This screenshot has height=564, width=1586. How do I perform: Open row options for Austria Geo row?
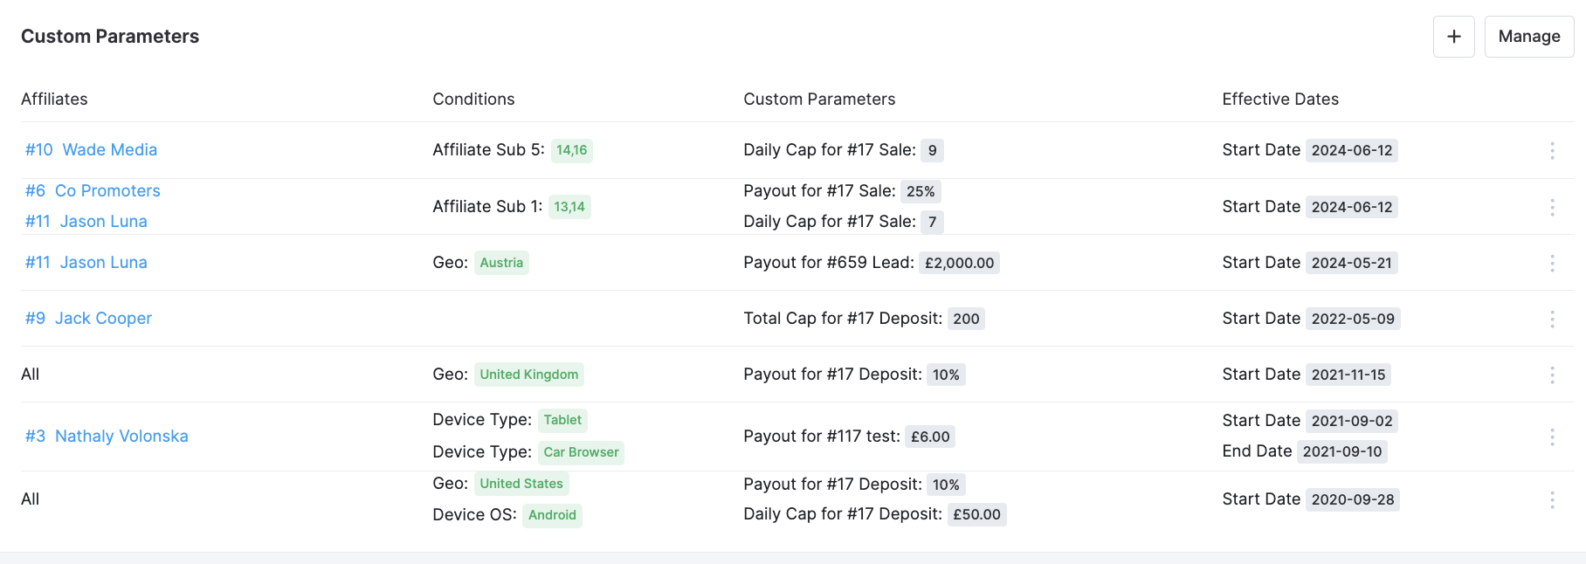(x=1552, y=263)
